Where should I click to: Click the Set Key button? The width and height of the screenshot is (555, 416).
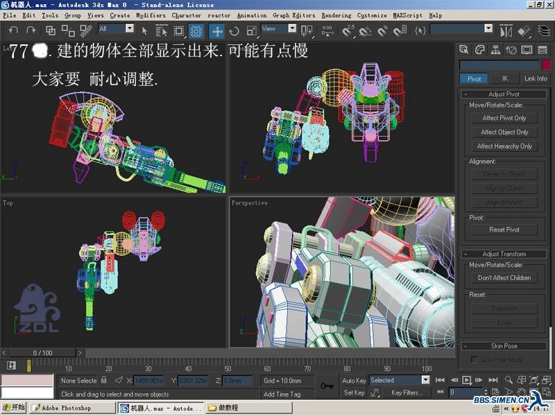(354, 392)
